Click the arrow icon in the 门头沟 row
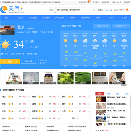The width and height of the screenshot is (131, 131). [x=58, y=119]
